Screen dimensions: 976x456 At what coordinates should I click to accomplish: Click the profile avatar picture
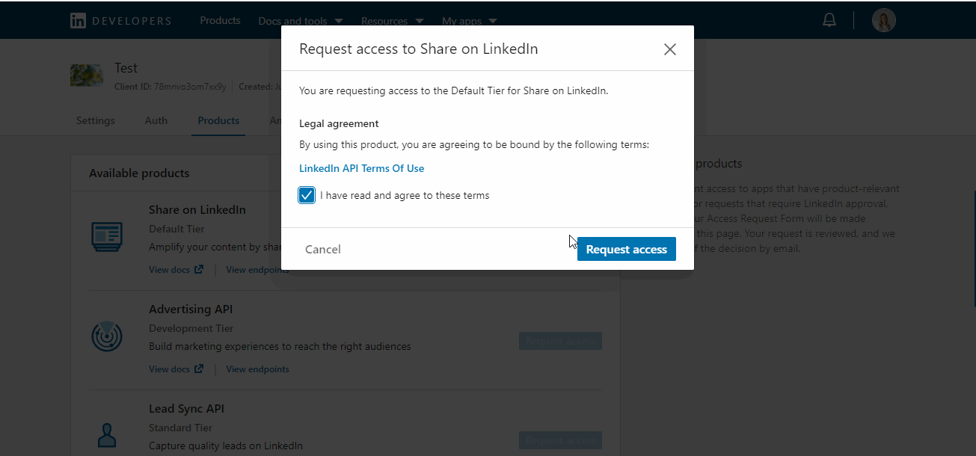(x=883, y=20)
